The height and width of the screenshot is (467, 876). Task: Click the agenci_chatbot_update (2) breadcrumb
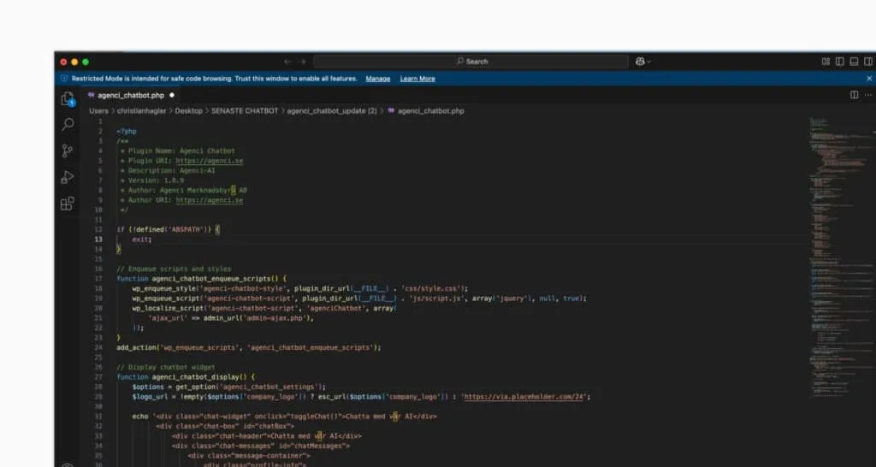pos(332,111)
